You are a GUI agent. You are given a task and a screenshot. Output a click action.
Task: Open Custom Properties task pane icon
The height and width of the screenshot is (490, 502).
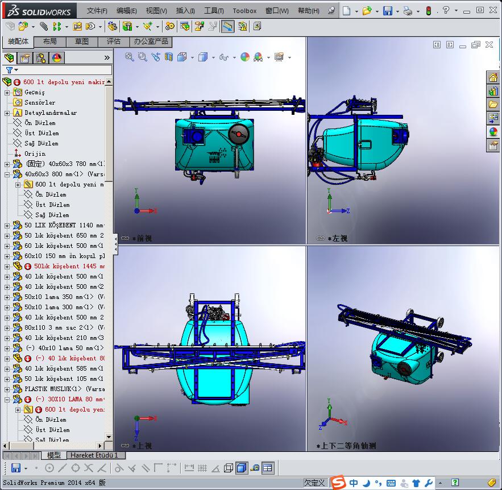(493, 146)
